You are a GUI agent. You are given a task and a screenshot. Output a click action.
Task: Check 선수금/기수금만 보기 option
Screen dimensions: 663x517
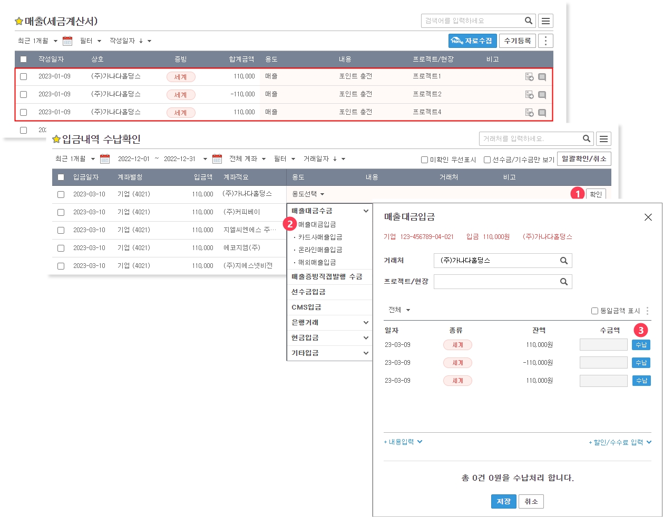(487, 160)
